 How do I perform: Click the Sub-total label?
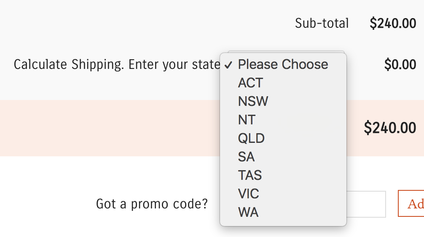pos(322,23)
